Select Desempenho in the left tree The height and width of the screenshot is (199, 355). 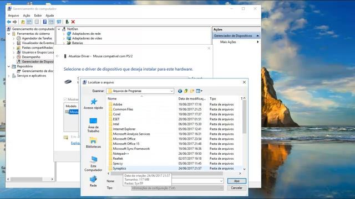[31, 57]
